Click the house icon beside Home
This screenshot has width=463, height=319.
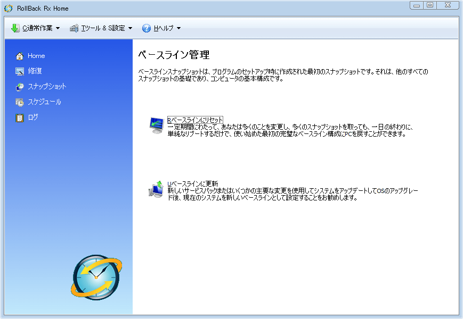pos(20,56)
